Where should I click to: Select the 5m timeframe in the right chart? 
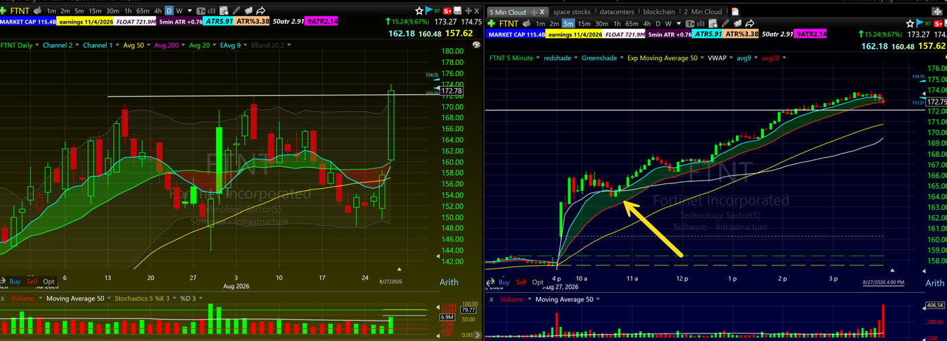coord(568,24)
